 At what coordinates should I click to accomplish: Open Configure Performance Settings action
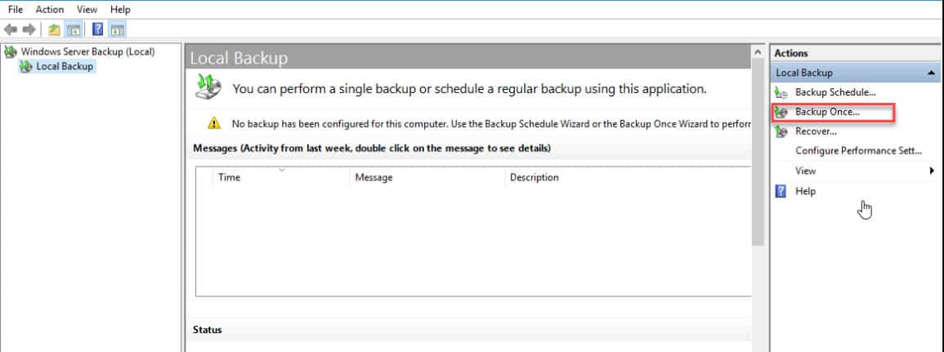pyautogui.click(x=858, y=151)
